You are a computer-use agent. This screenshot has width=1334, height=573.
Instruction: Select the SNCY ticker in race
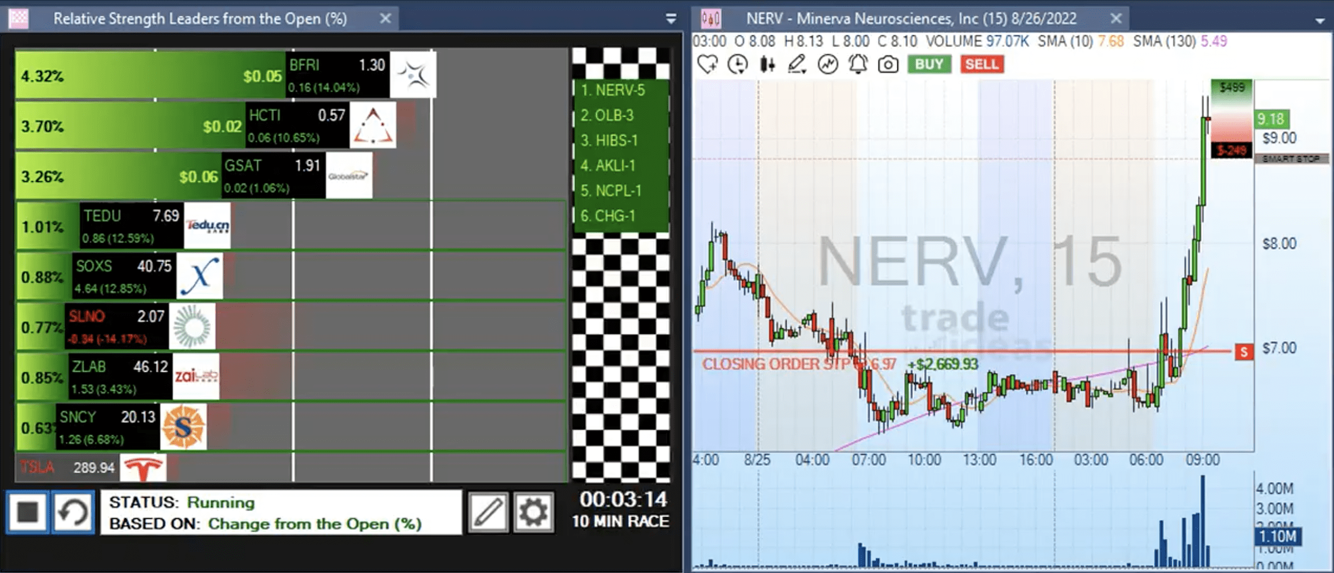(78, 417)
